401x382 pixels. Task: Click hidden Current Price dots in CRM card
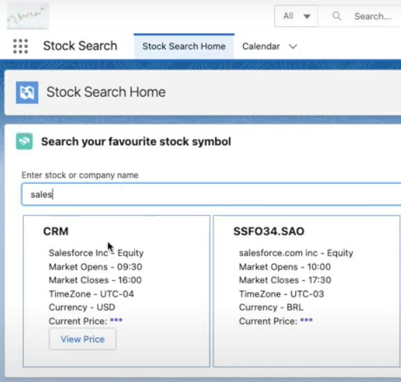[x=116, y=320]
